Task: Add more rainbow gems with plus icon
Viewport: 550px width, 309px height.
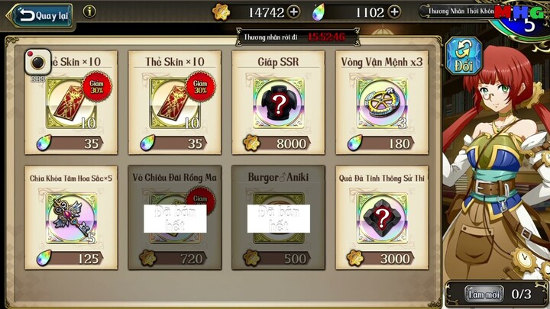Action: (395, 12)
